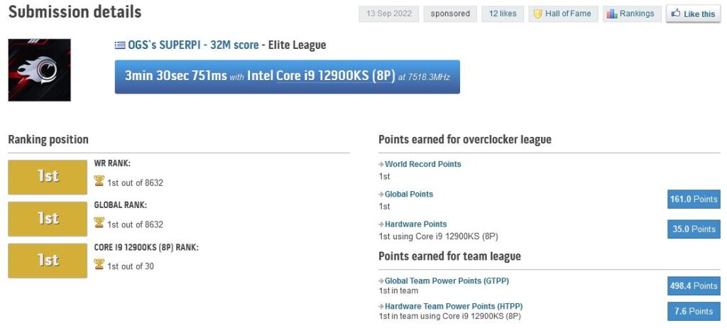The image size is (727, 328).
Task: Click the 498.4 Points badge
Action: point(694,286)
